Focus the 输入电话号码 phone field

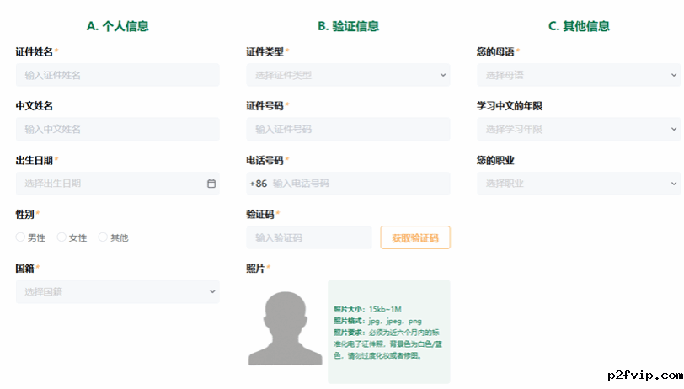coord(358,184)
